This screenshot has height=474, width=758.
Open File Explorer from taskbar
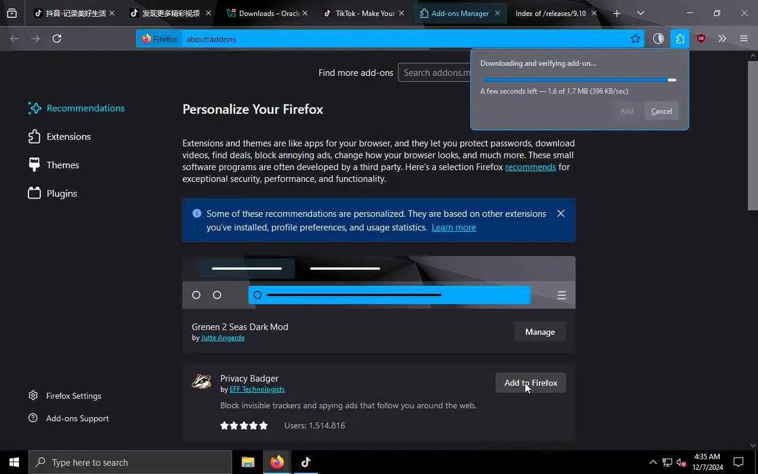[248, 462]
